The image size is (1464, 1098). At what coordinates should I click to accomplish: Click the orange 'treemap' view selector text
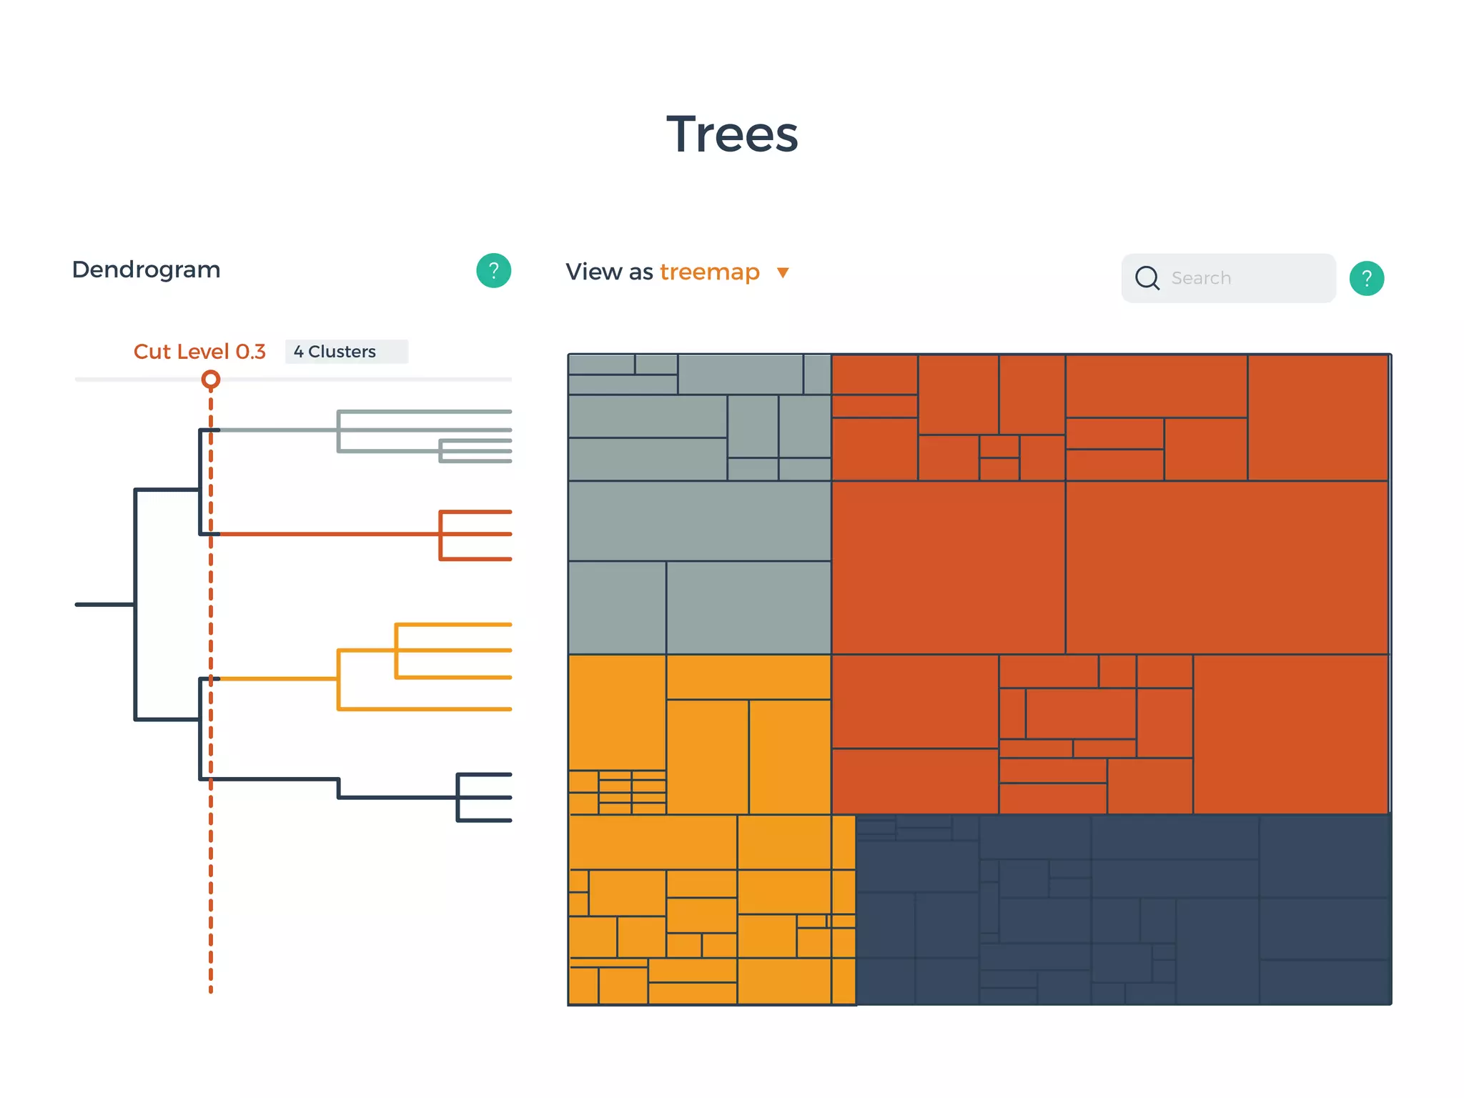pyautogui.click(x=709, y=272)
